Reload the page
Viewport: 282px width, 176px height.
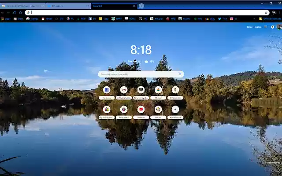coord(15,13)
